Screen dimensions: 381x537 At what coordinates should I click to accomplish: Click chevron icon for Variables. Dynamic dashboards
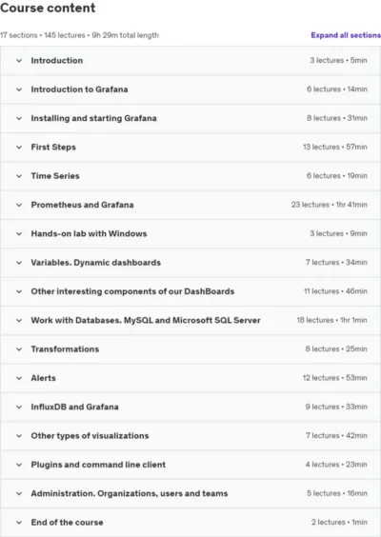(x=19, y=263)
